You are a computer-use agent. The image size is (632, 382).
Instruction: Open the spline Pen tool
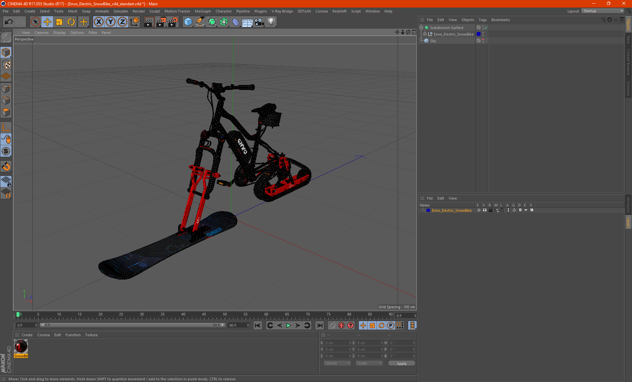point(200,22)
